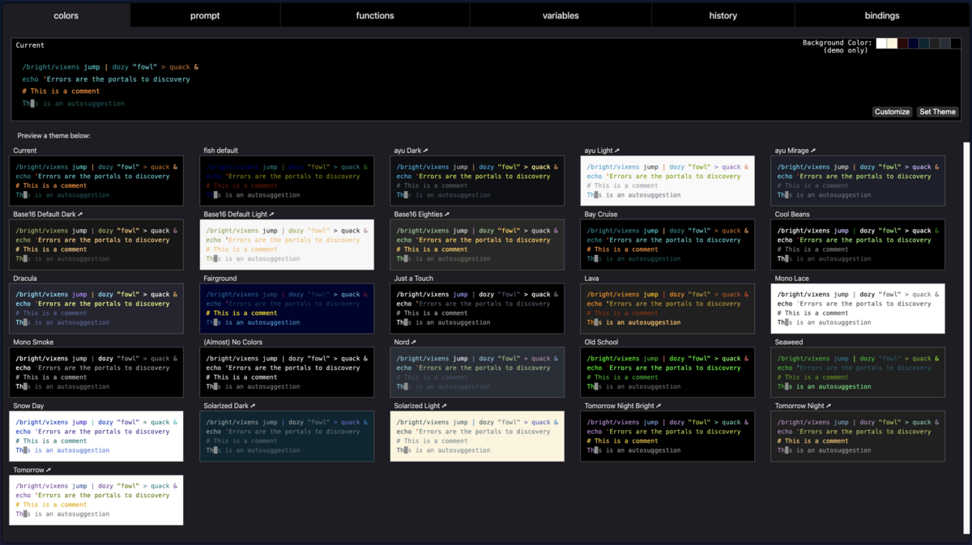The image size is (972, 545).
Task: Go to the history tab
Action: click(723, 15)
